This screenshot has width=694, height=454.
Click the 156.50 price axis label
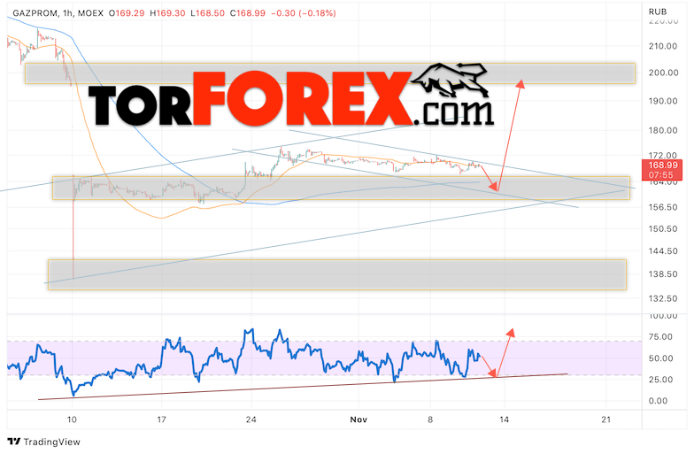coord(662,207)
